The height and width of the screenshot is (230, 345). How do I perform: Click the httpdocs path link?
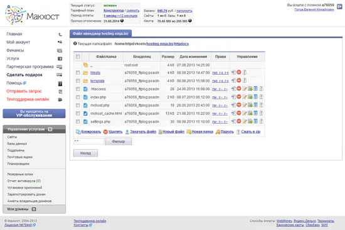coord(181,43)
